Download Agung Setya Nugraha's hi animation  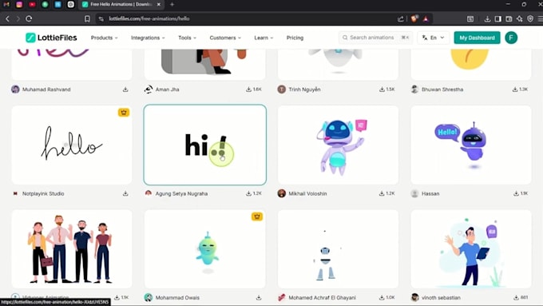point(253,193)
